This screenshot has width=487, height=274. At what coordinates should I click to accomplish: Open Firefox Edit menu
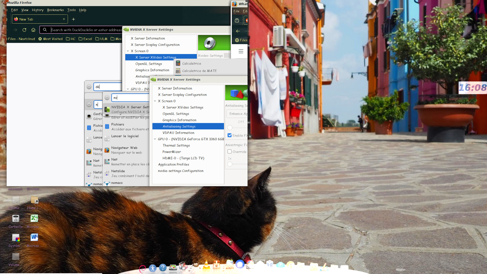pyautogui.click(x=14, y=10)
